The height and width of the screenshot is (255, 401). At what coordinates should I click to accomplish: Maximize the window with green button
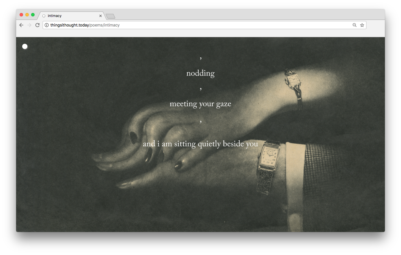click(33, 15)
